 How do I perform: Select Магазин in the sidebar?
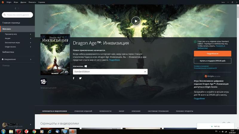[x=17, y=29]
